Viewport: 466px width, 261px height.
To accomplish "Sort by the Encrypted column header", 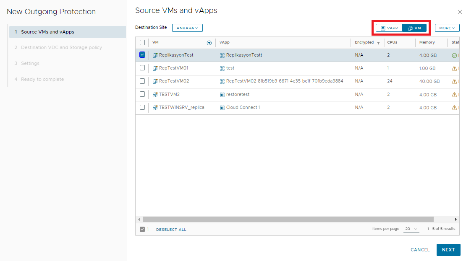I will pyautogui.click(x=364, y=42).
